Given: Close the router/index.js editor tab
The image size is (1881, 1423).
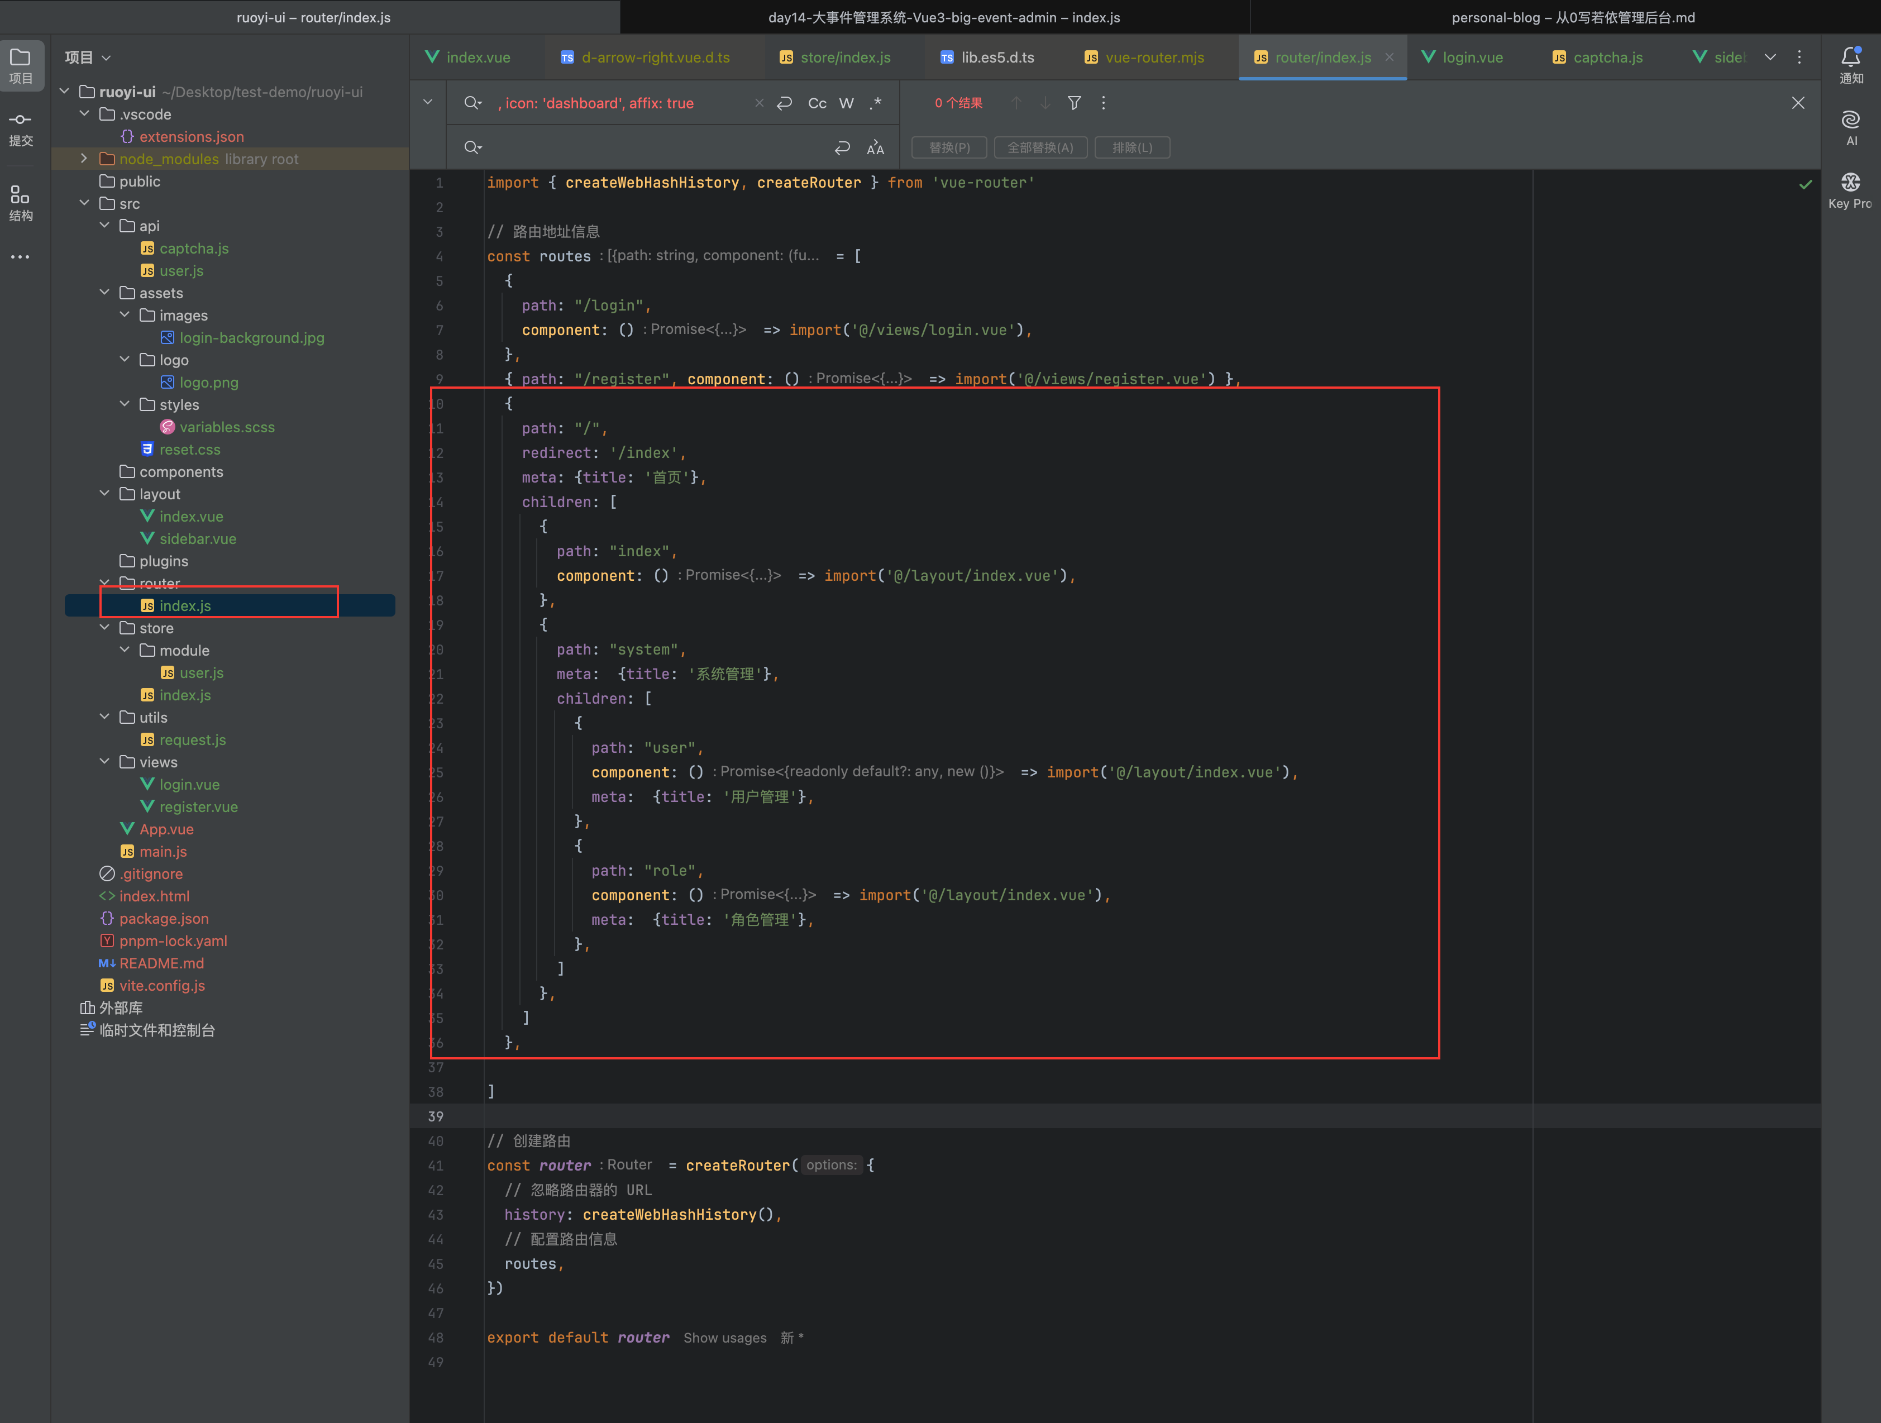Looking at the screenshot, I should 1388,57.
